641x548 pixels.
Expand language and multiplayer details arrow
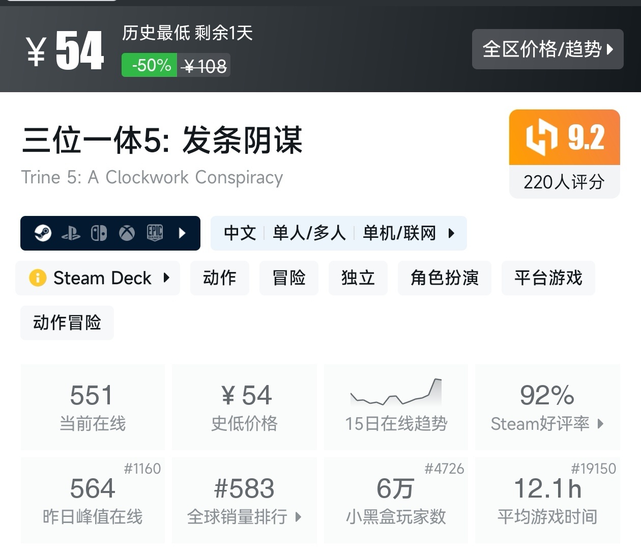coord(451,233)
